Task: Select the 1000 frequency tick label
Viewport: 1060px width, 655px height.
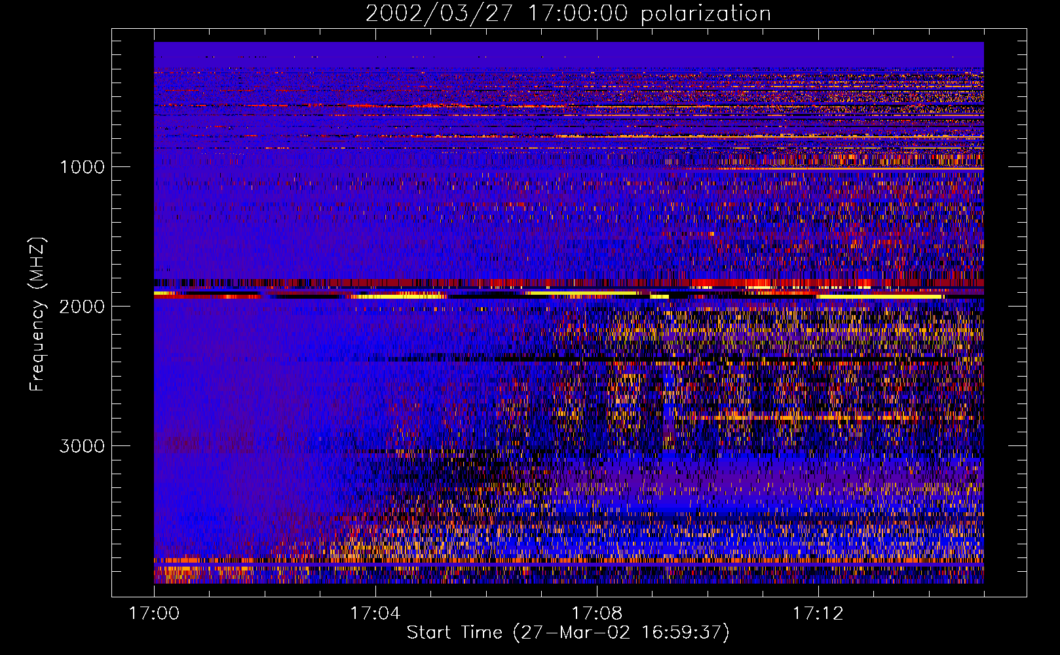Action: coord(82,167)
